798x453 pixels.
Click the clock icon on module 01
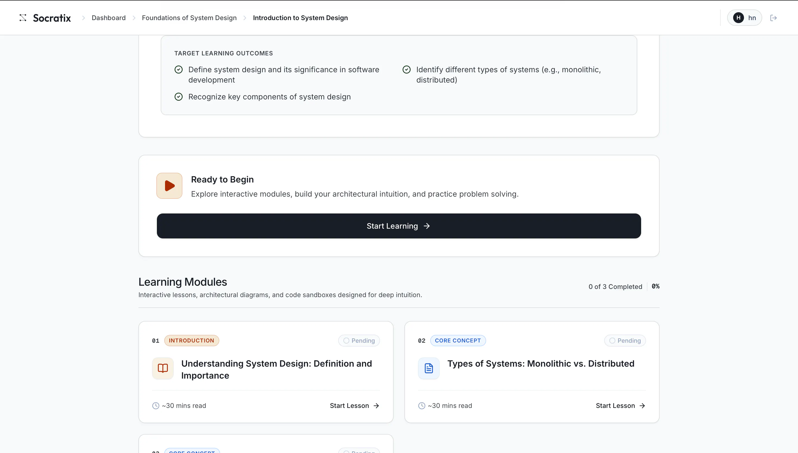click(156, 406)
